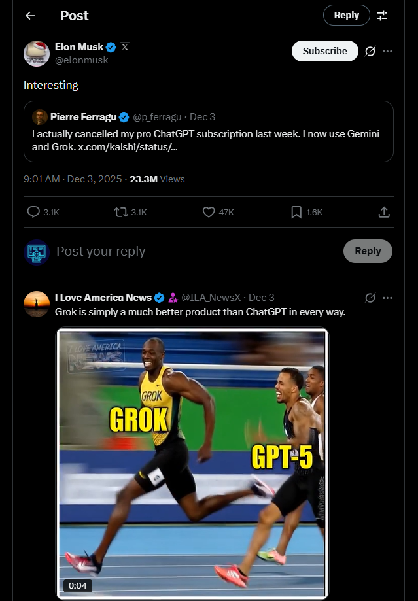The height and width of the screenshot is (601, 418).
Task: Open more options on Elon Musk's post
Action: point(388,51)
